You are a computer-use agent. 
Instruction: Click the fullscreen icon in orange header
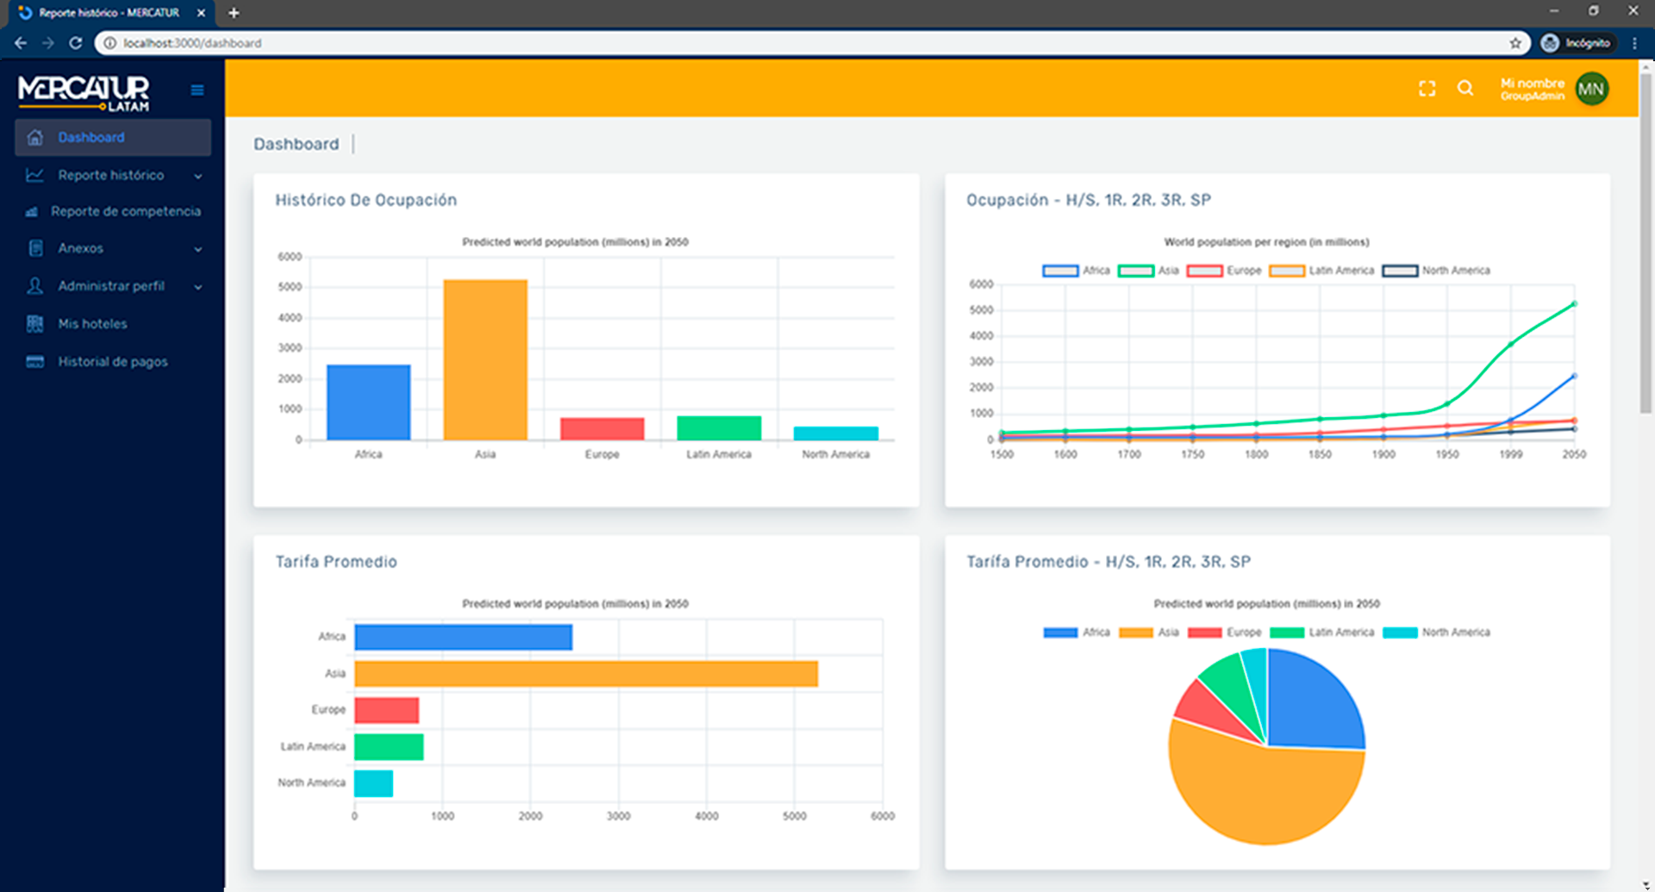coord(1427,89)
